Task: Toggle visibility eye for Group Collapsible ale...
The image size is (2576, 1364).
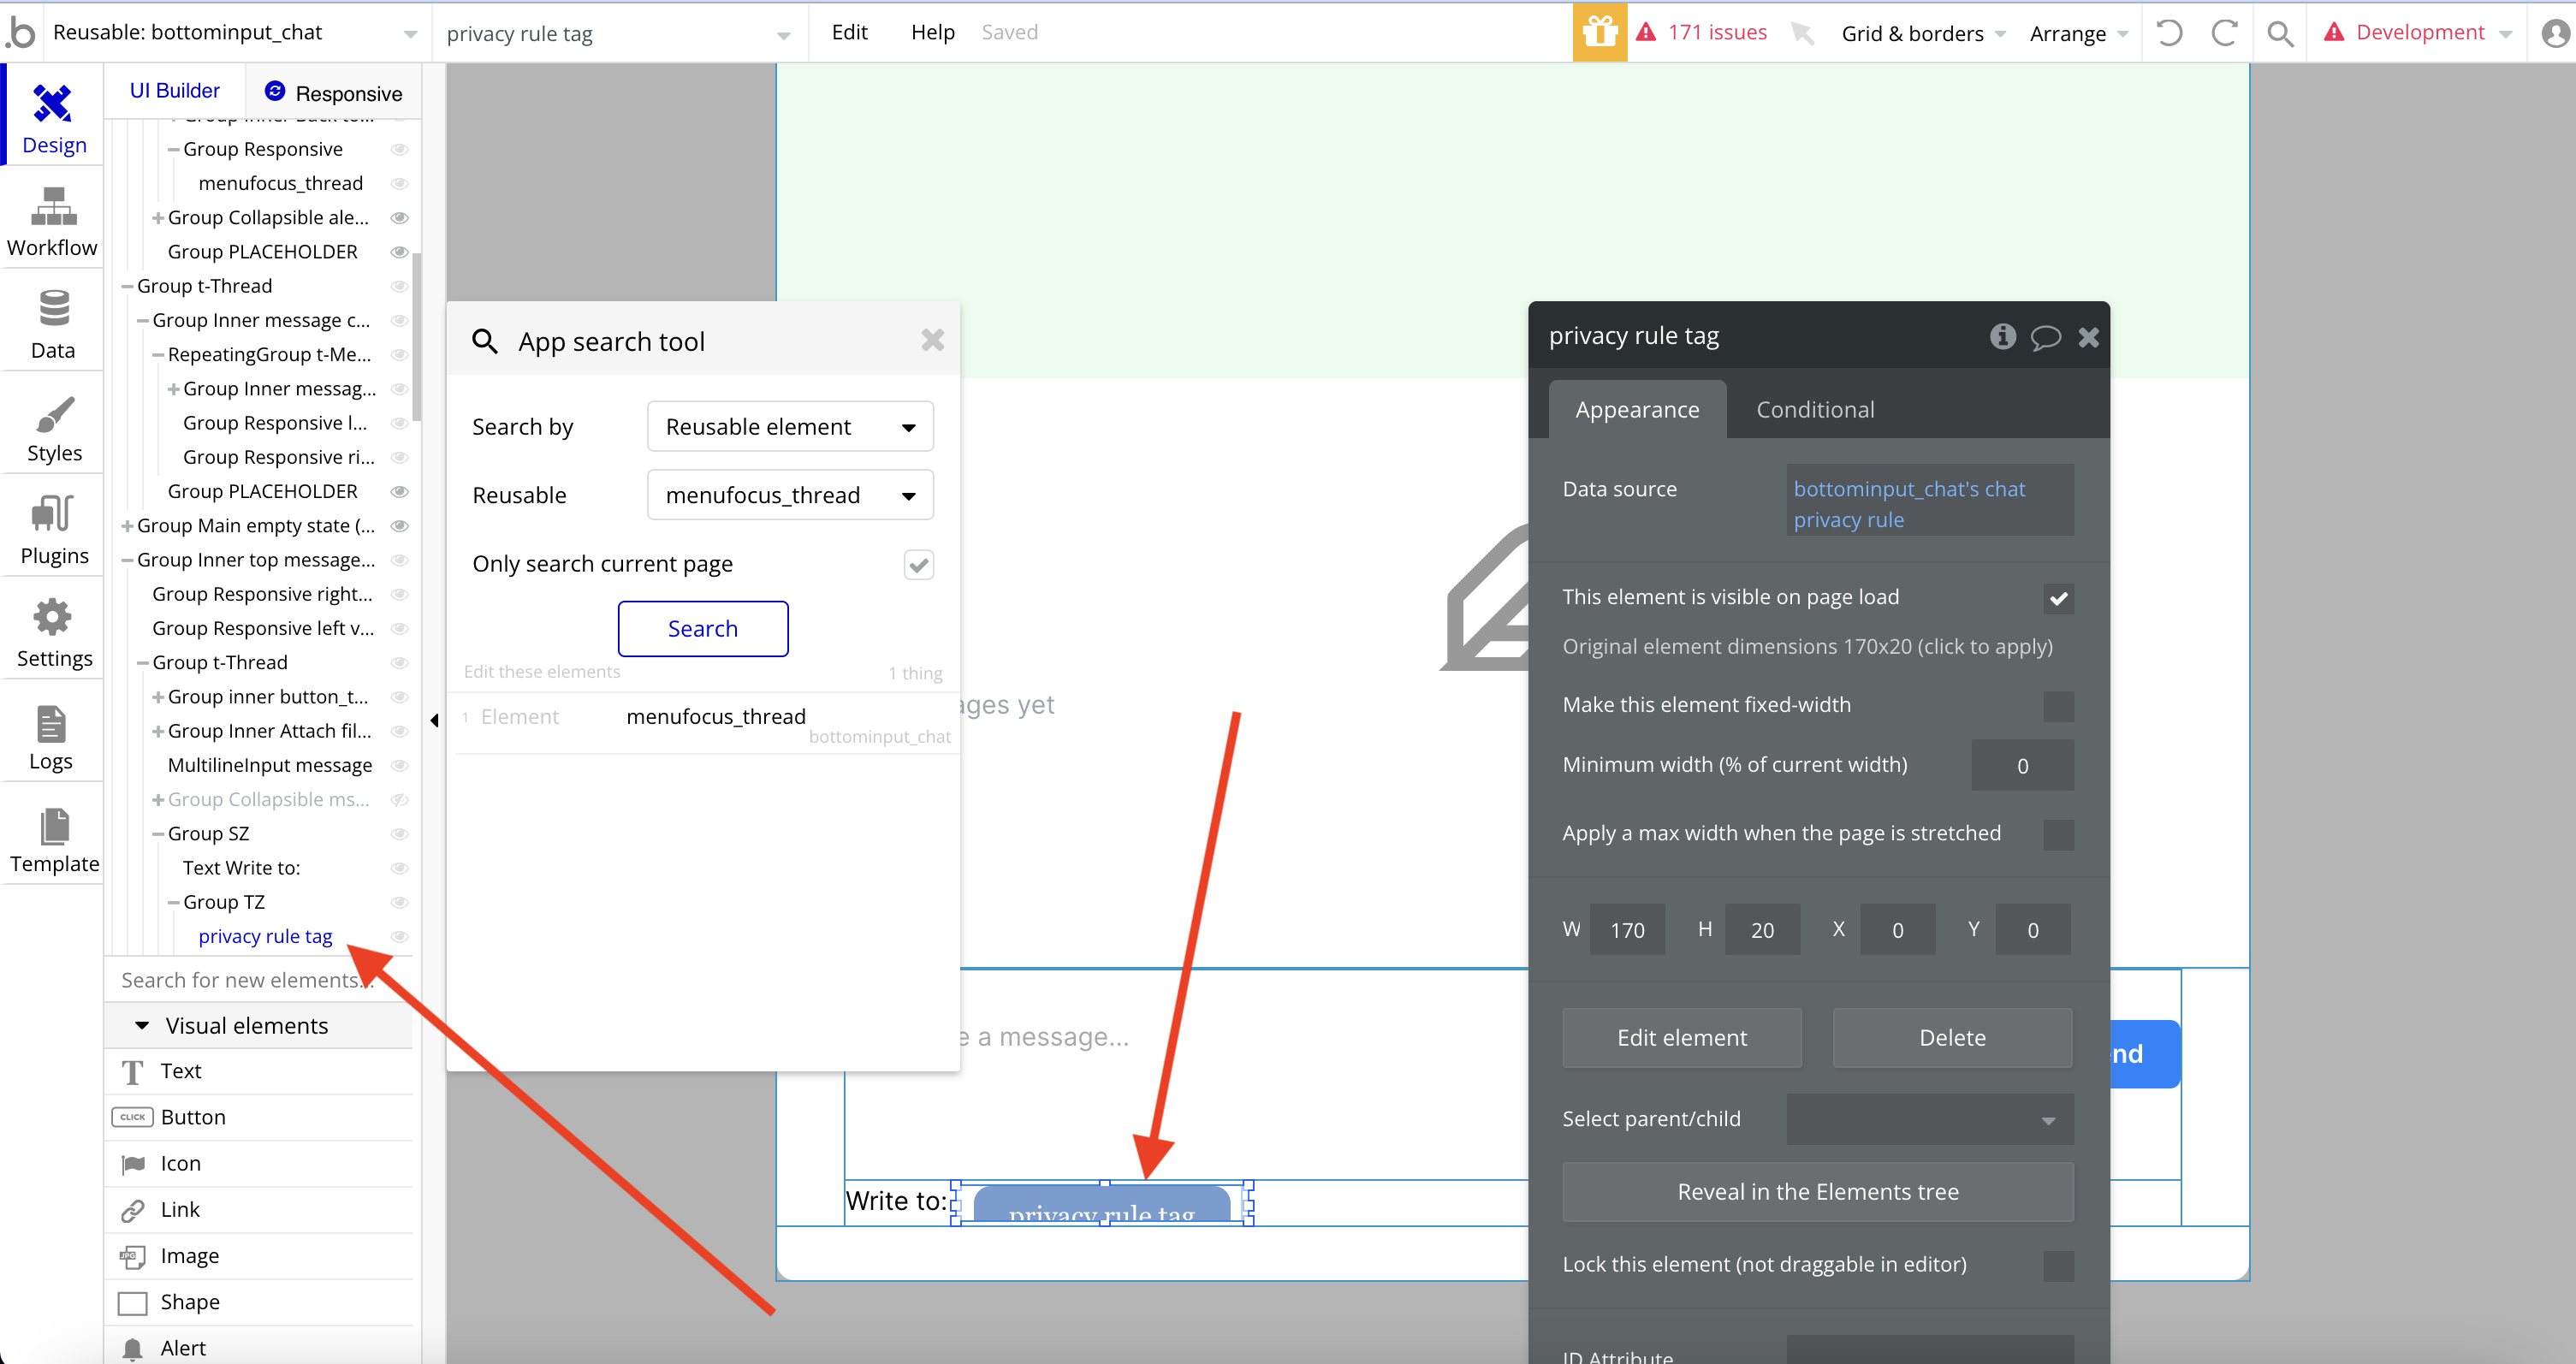Action: (x=399, y=217)
